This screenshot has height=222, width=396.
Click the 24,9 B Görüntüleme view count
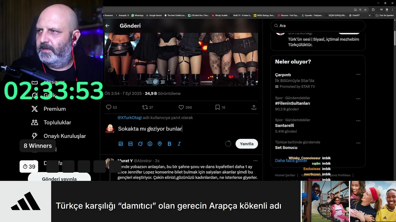[163, 93]
